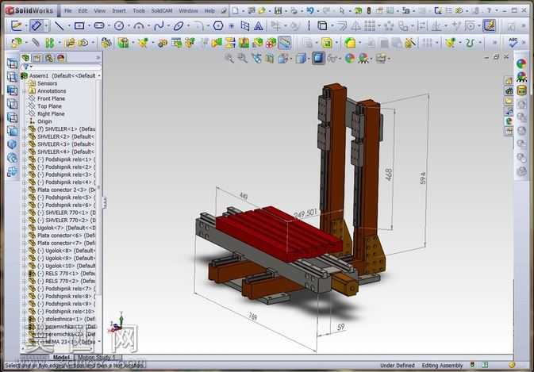This screenshot has height=372, width=534.
Task: Click the Undo arrow icon
Action: pos(310,11)
